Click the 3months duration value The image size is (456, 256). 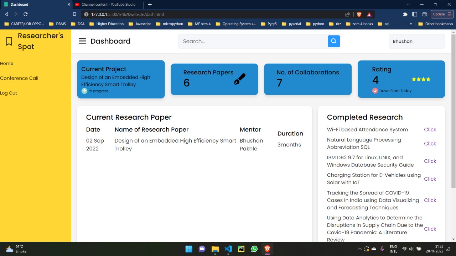289,145
